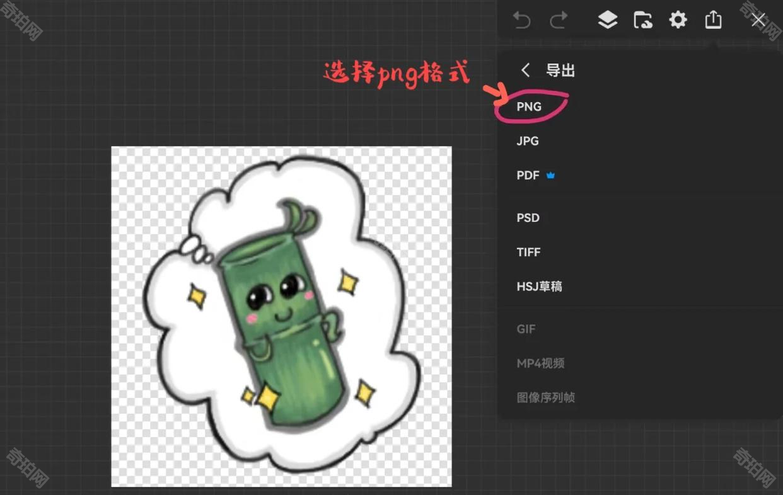783x495 pixels.
Task: Click the undo arrow icon
Action: click(x=521, y=21)
